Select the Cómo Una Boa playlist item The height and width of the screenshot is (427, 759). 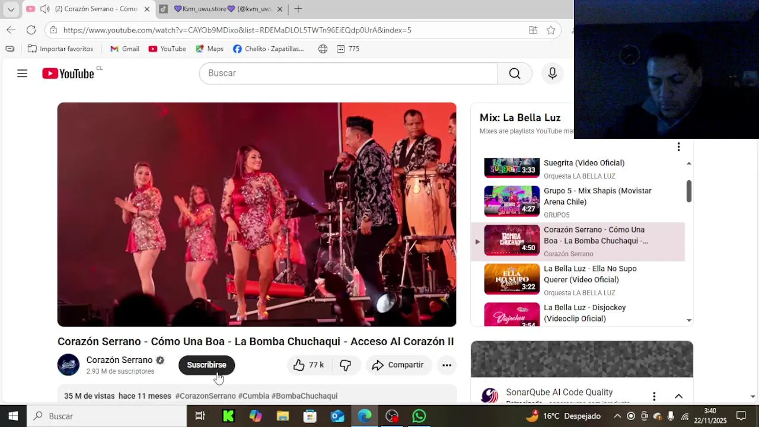tap(578, 242)
